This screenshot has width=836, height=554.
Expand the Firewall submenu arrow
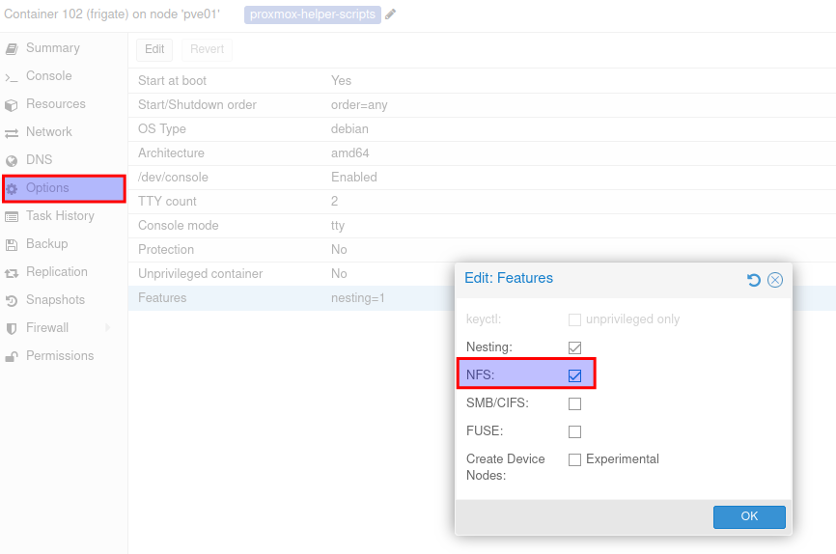pyautogui.click(x=107, y=328)
